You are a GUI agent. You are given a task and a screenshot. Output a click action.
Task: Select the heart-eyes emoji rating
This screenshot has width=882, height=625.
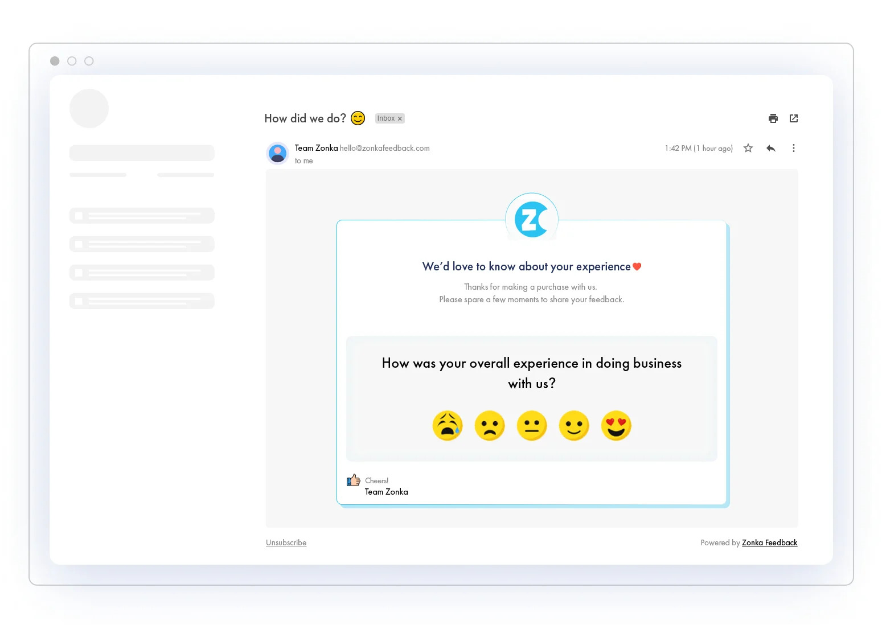(x=616, y=425)
